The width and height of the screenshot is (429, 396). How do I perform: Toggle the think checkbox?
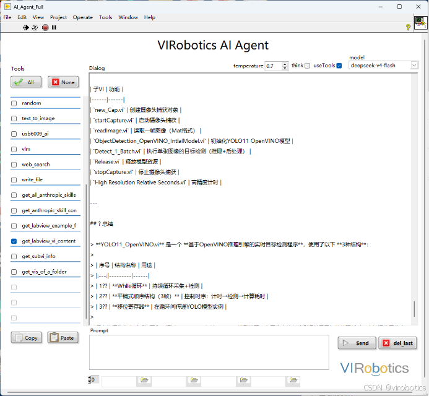point(308,66)
